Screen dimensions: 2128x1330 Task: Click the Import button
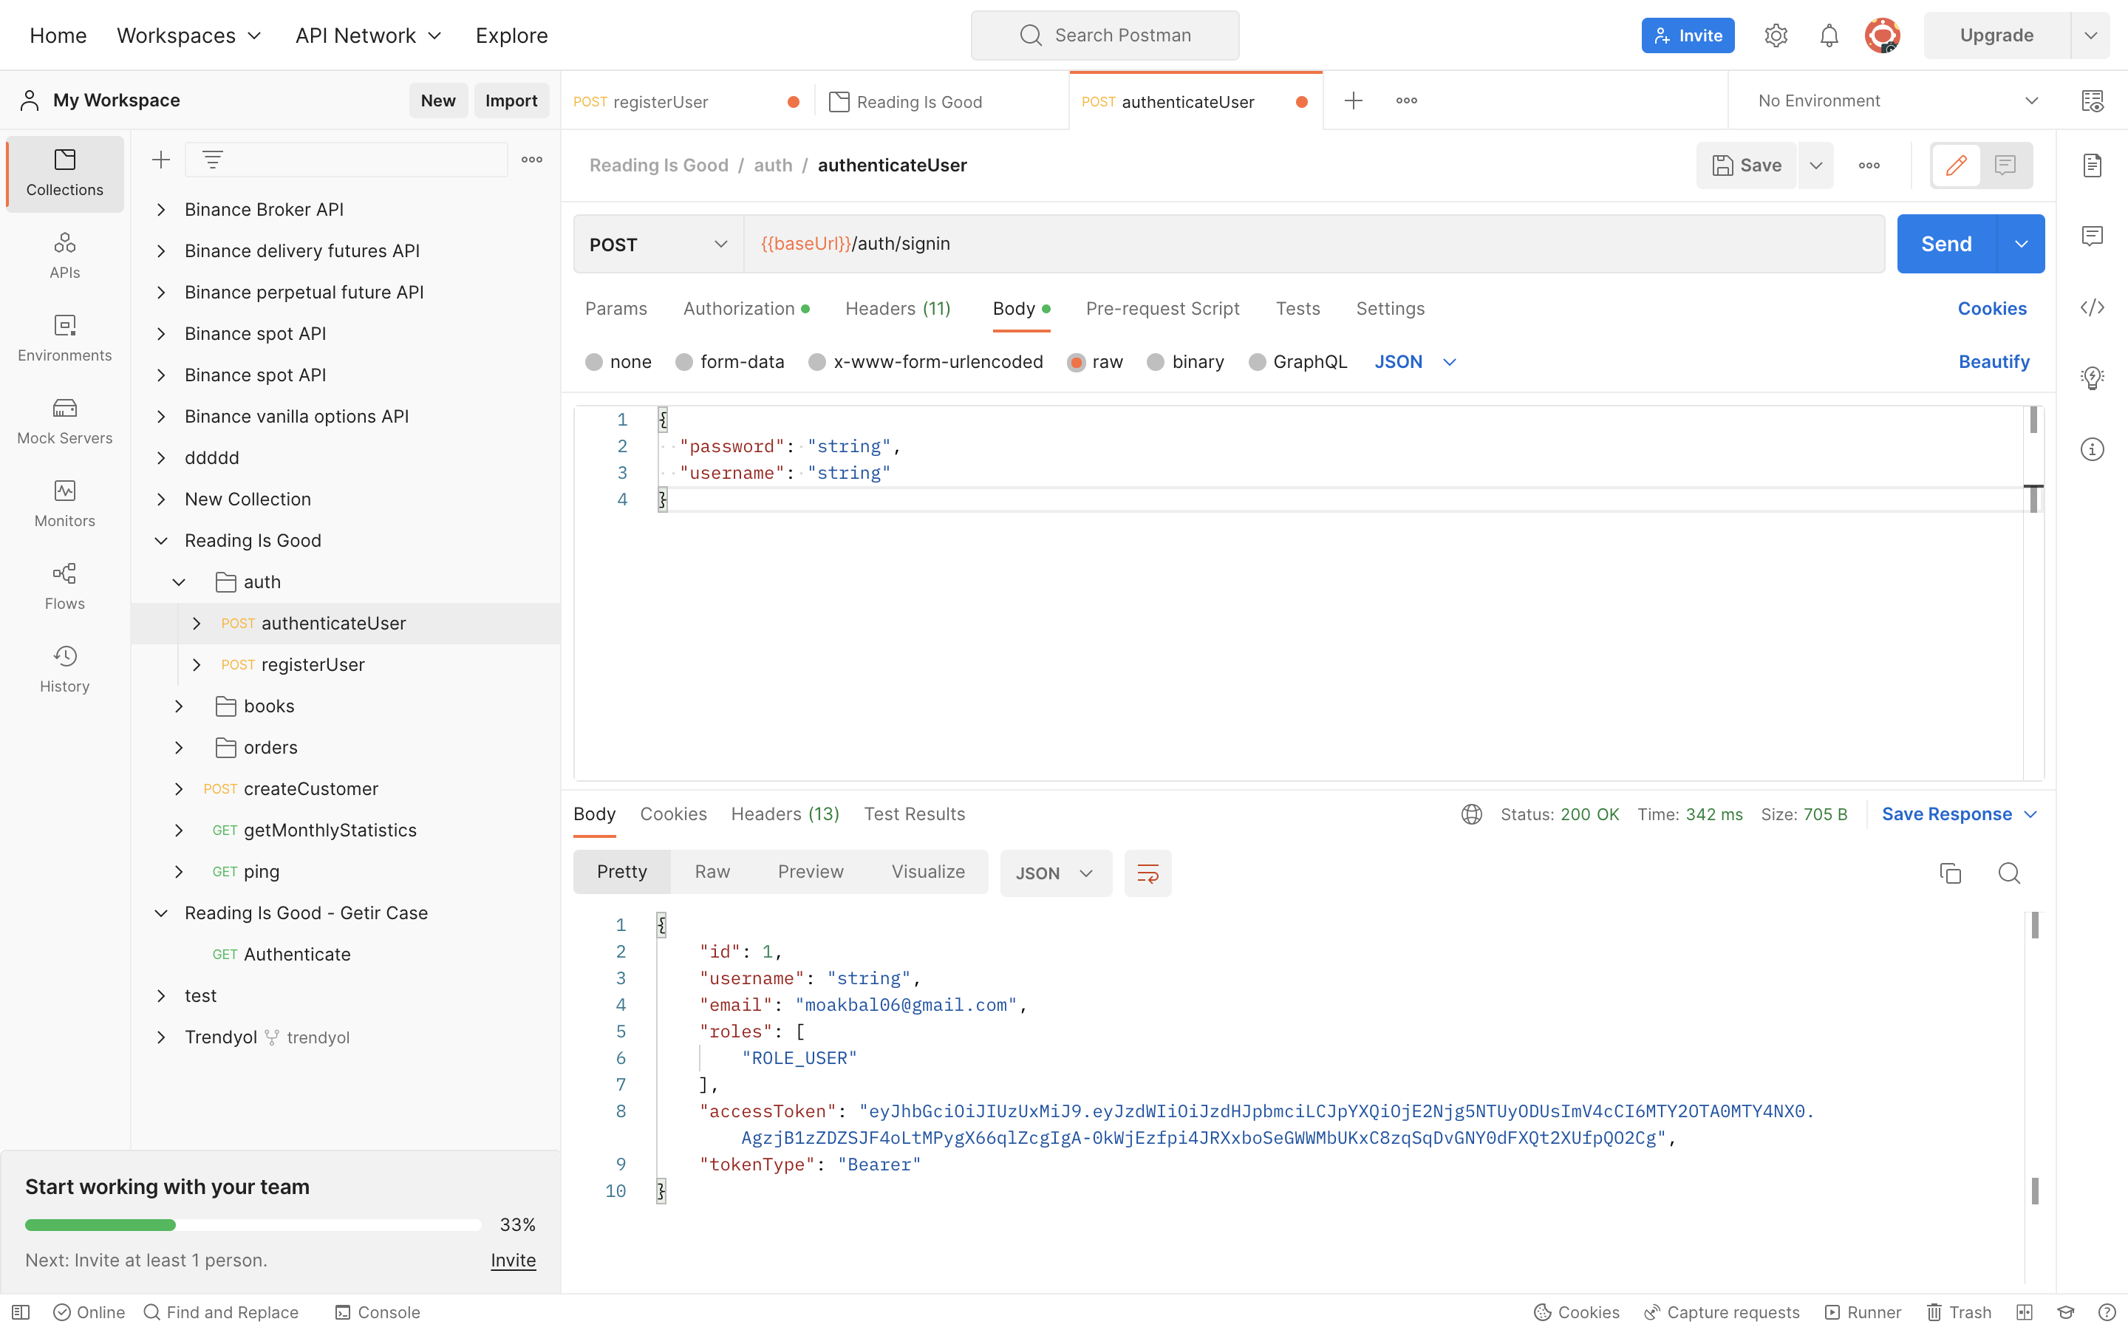[x=511, y=100]
